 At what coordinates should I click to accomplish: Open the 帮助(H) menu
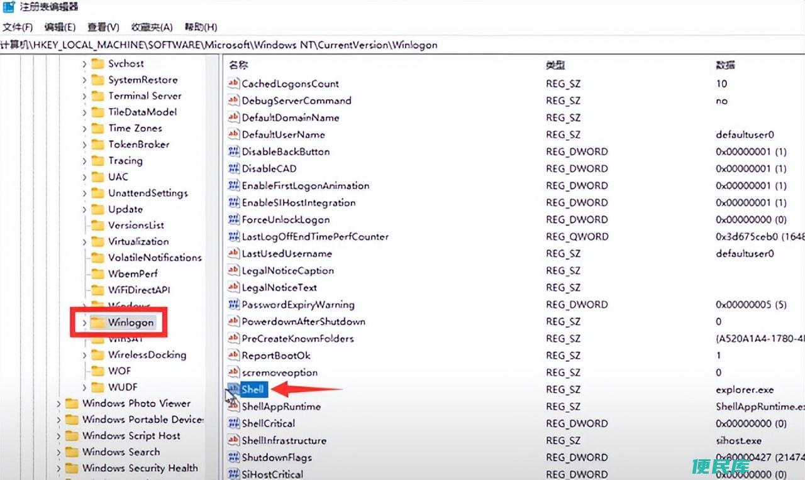coord(201,27)
